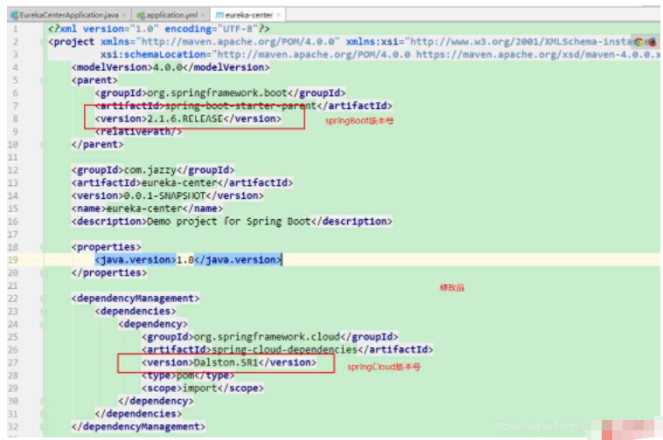Click the xmlns:xsi attribute on line 2
Viewport: 663px width, 440px height.
coord(372,41)
